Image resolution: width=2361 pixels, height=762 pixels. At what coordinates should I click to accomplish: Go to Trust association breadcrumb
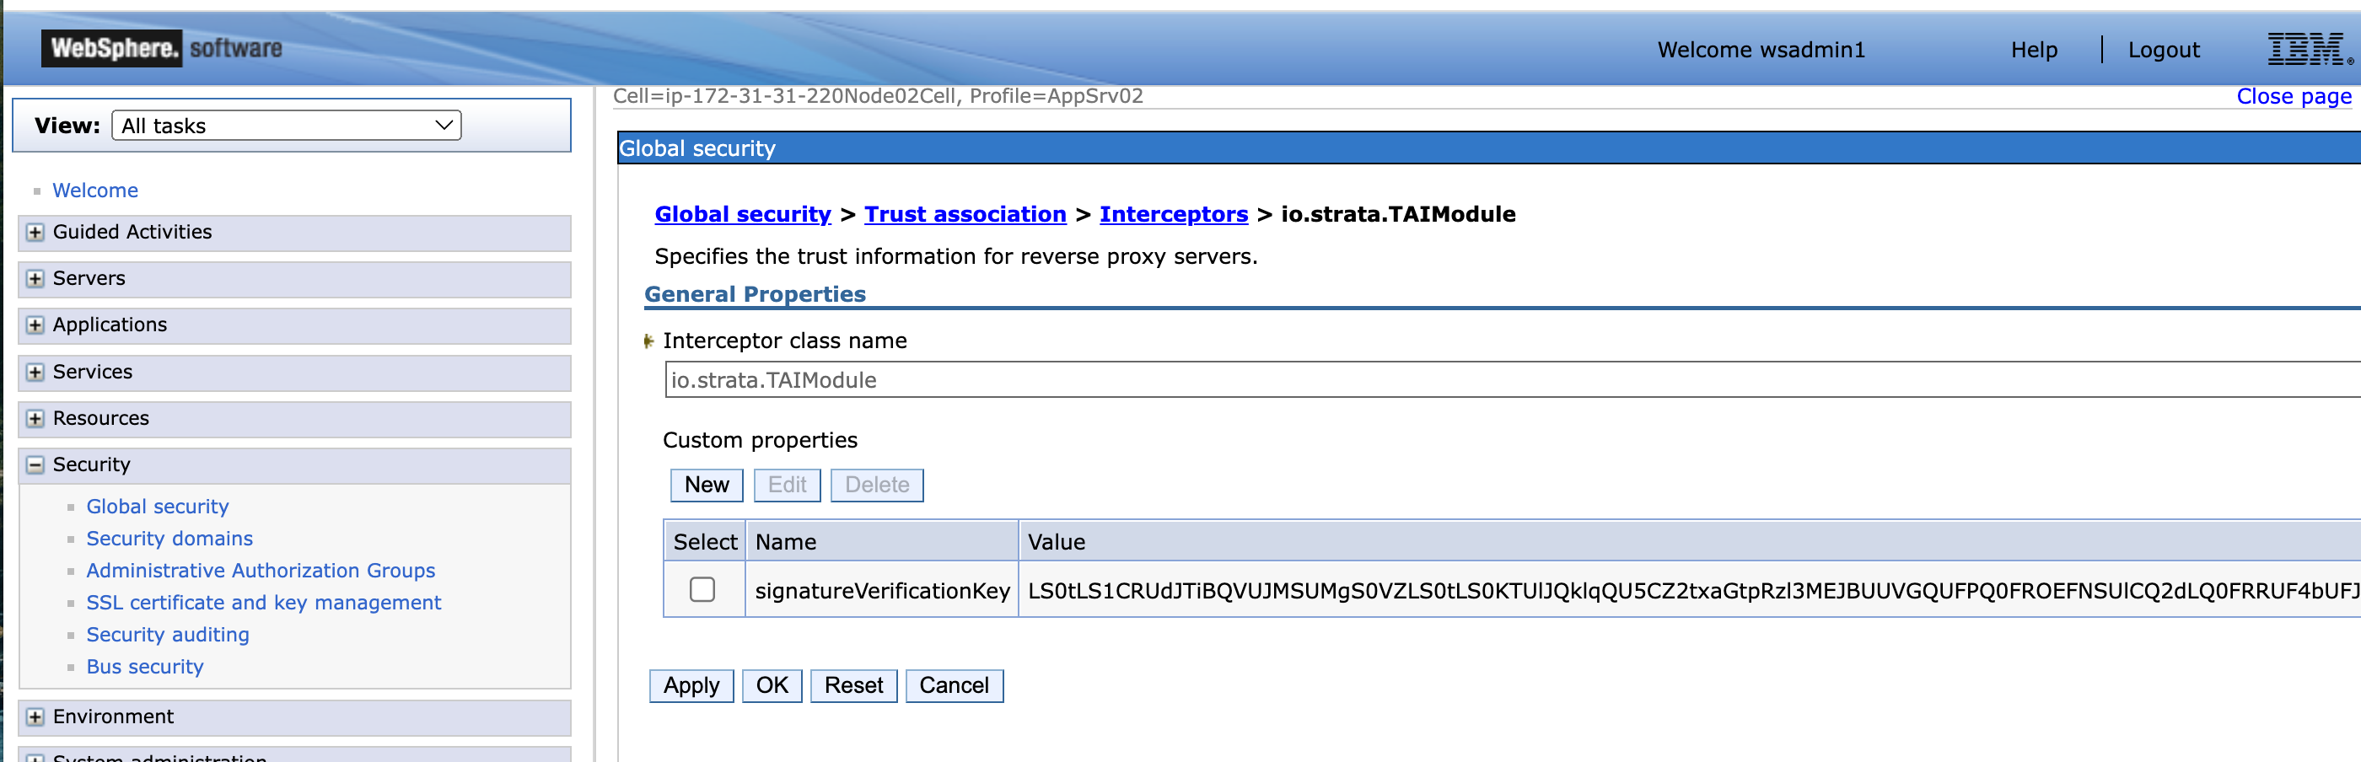click(965, 214)
